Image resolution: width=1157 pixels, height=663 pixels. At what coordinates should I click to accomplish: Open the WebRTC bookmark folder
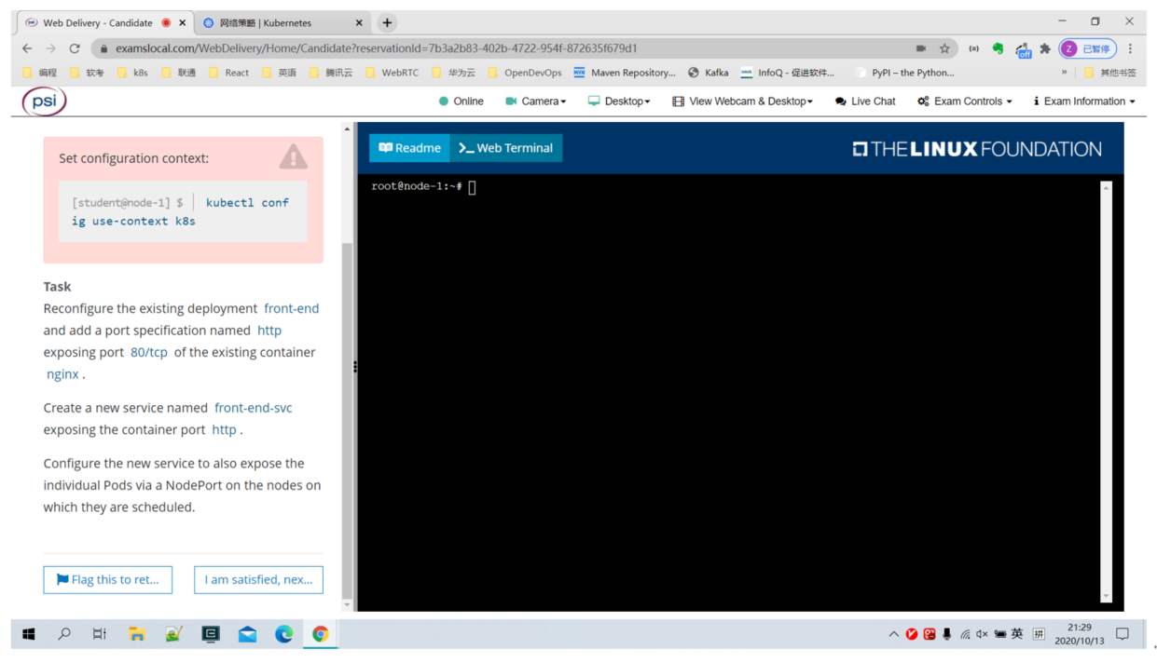pos(392,73)
